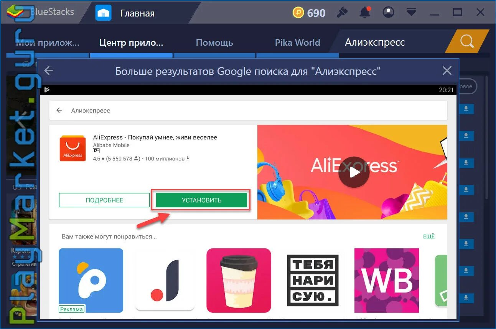Open the theme brush icon in title bar
The height and width of the screenshot is (329, 496).
coord(342,13)
